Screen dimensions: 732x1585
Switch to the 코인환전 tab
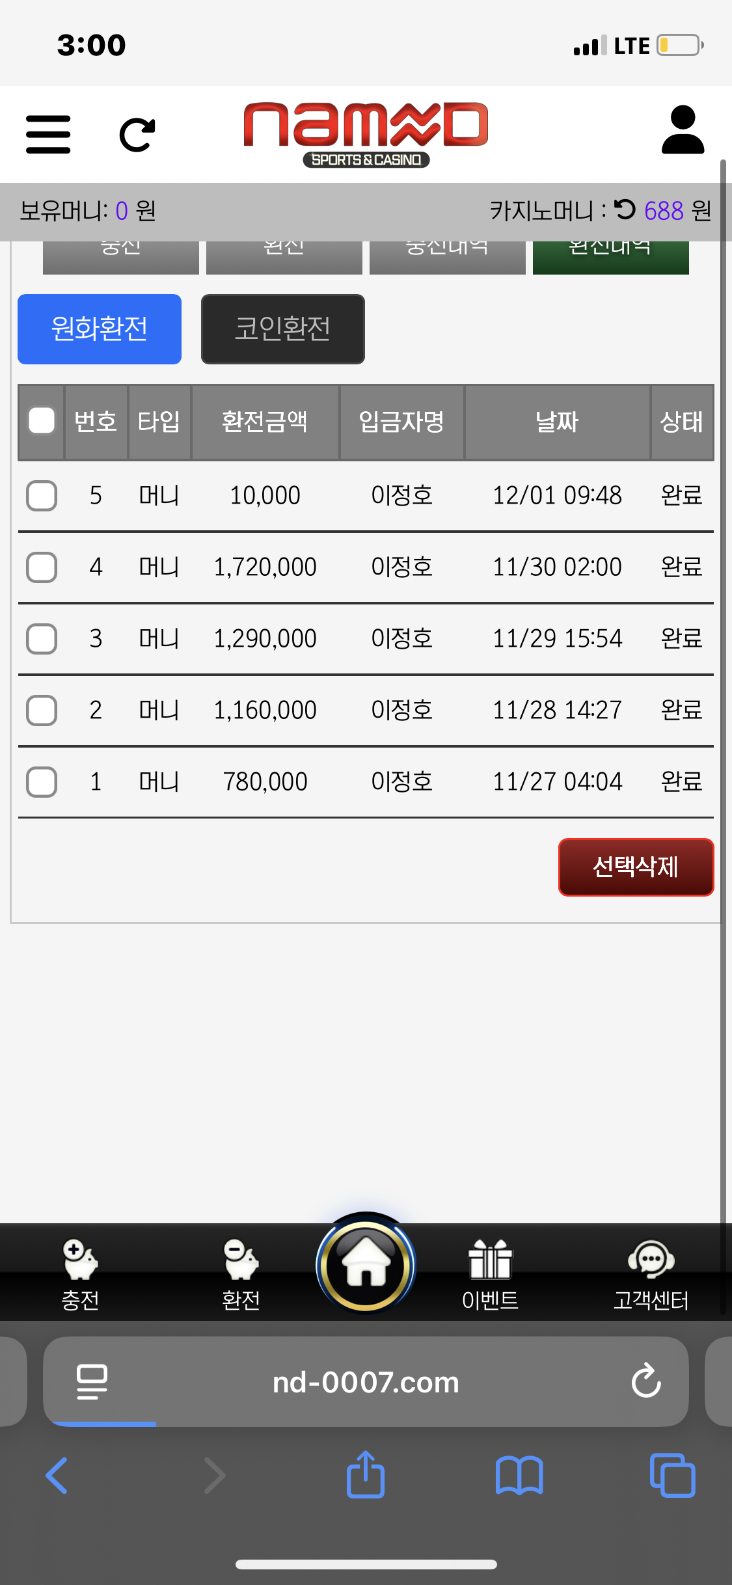(x=282, y=329)
